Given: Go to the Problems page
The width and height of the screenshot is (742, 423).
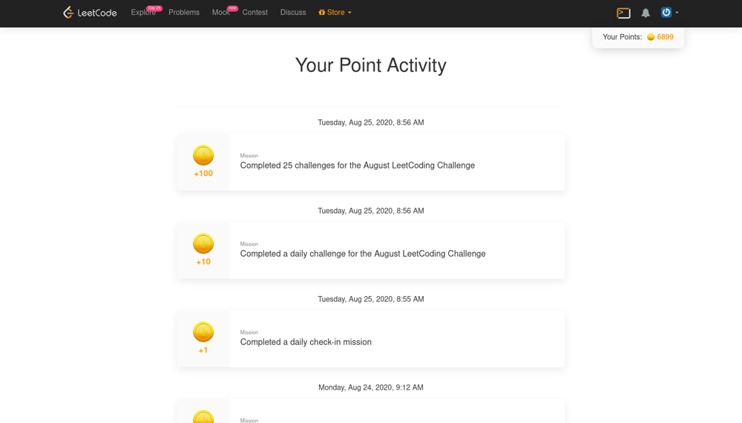Looking at the screenshot, I should click(x=184, y=13).
